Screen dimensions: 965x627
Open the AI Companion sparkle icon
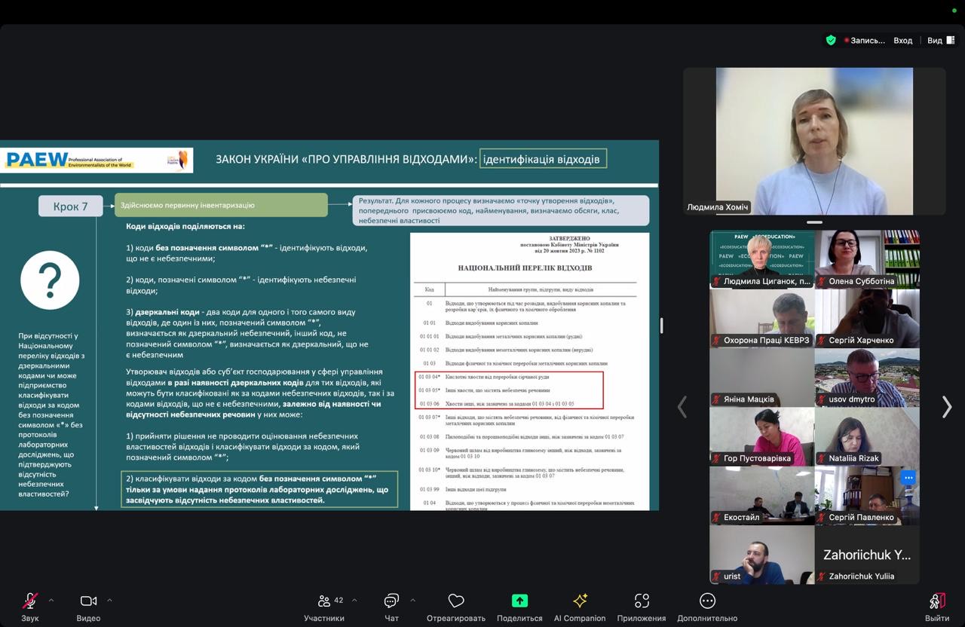580,601
